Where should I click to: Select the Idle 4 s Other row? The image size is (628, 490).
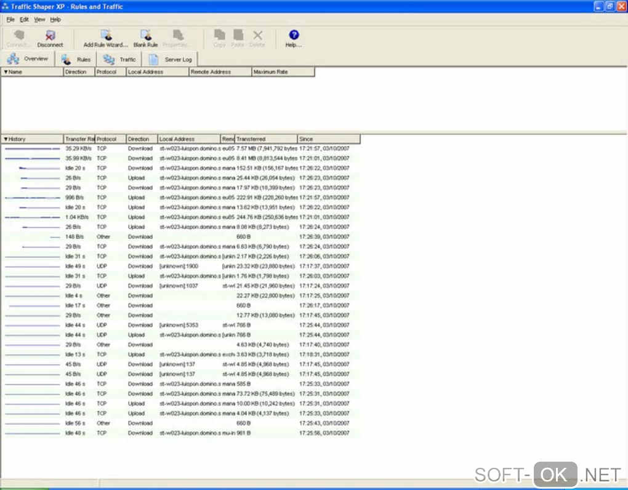click(180, 295)
